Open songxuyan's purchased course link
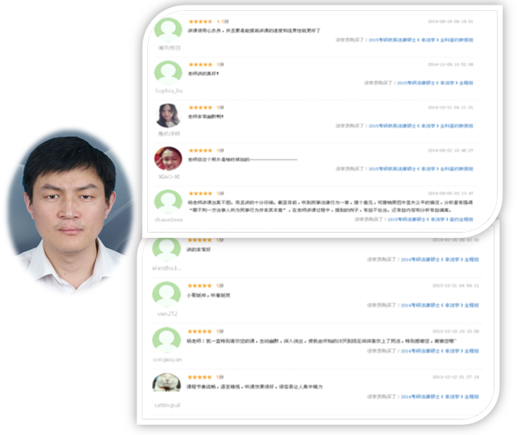This screenshot has height=435, width=517. [439, 351]
